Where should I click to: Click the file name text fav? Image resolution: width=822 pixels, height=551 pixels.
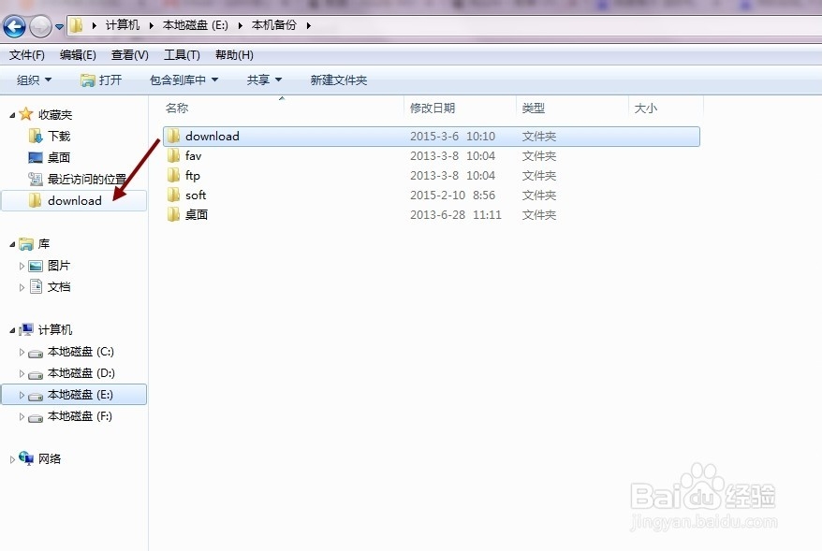[193, 155]
